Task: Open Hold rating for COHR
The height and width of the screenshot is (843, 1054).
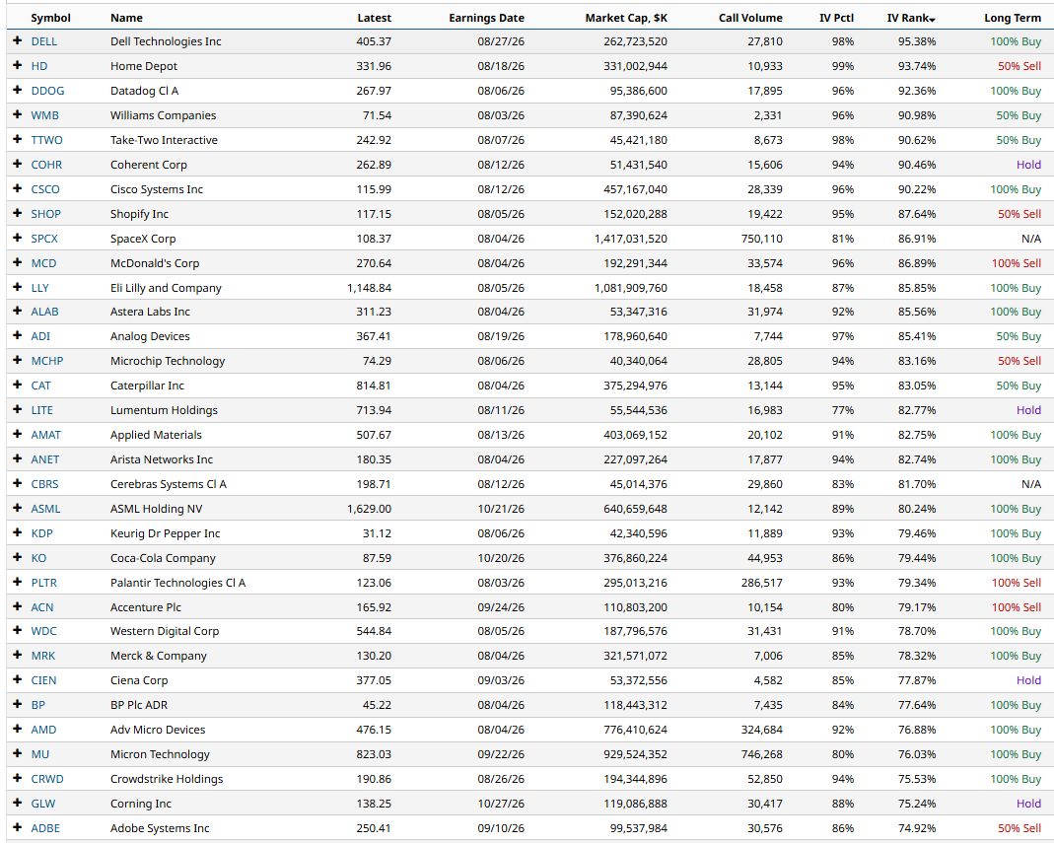Action: tap(1028, 165)
